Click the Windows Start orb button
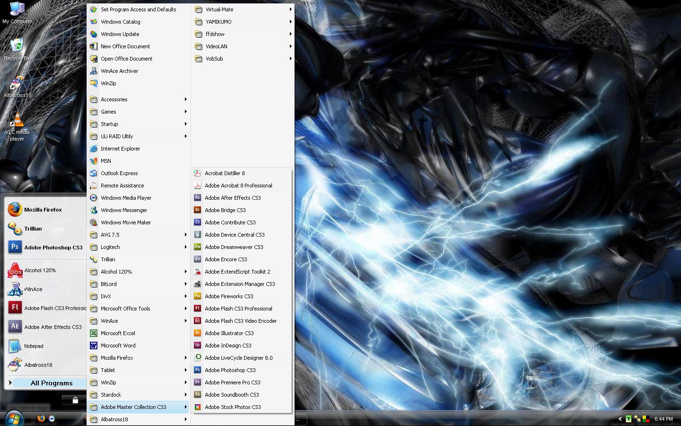 pos(13,419)
